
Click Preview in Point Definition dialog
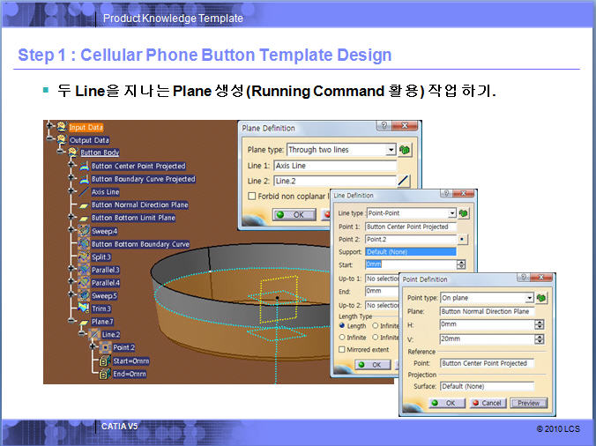click(x=528, y=403)
